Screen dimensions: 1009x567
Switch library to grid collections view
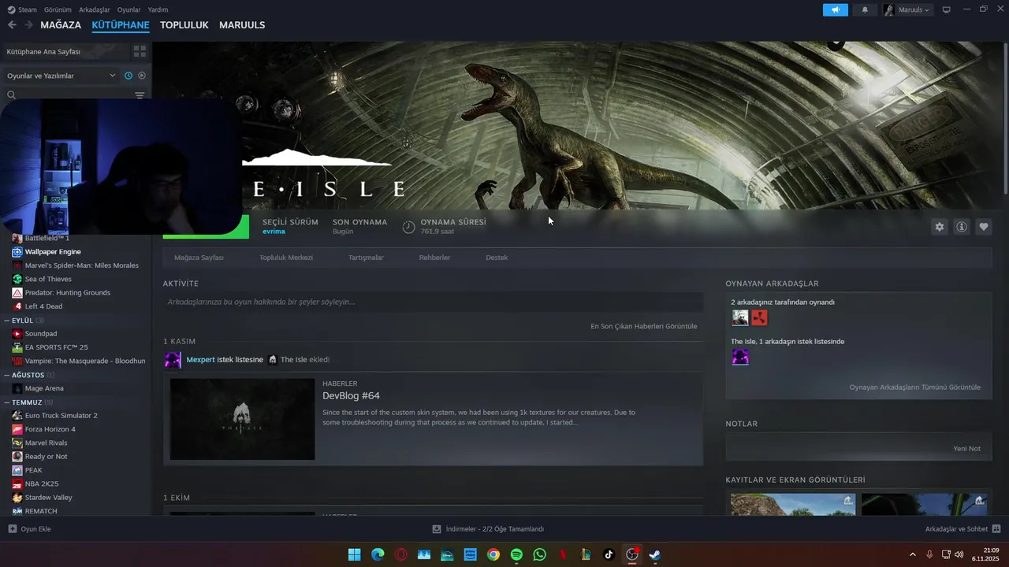(140, 51)
